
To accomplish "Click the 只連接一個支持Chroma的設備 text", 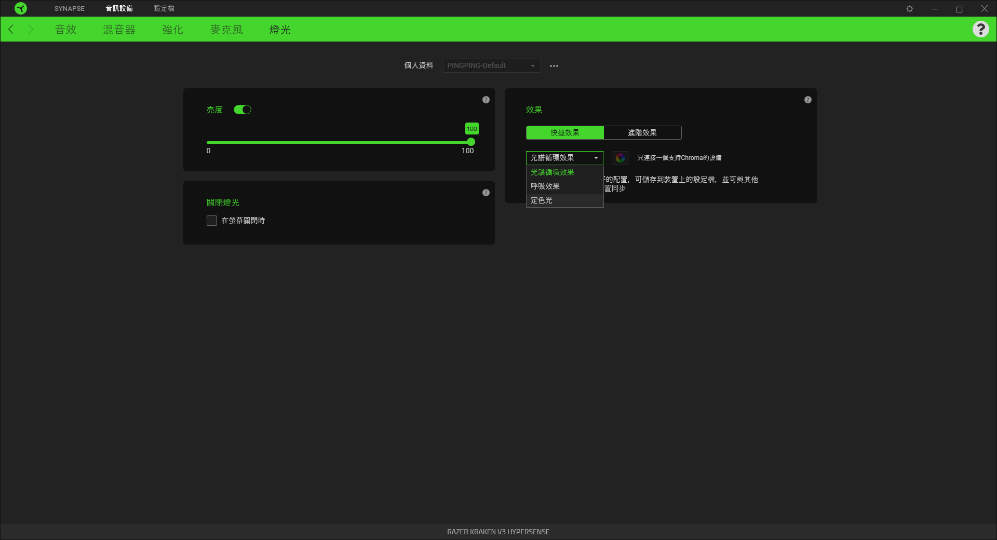I will point(679,158).
